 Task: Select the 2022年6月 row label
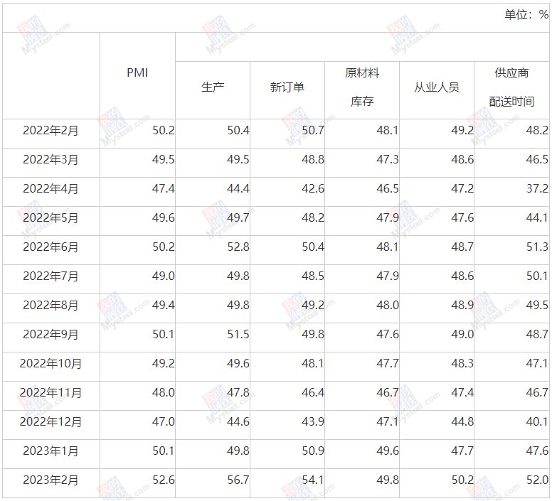(51, 247)
